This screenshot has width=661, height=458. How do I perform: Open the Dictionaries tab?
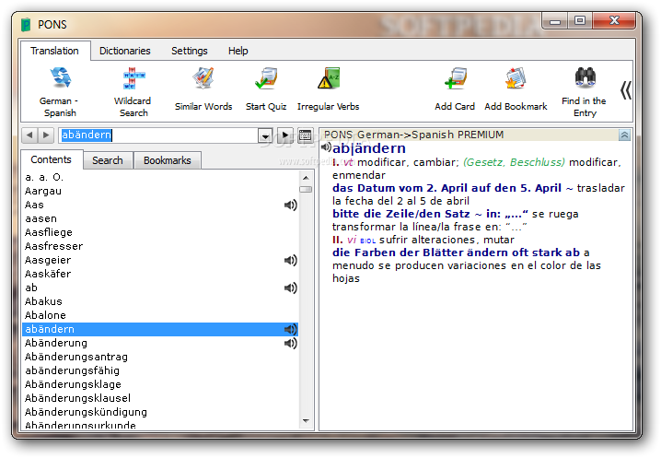tap(125, 51)
